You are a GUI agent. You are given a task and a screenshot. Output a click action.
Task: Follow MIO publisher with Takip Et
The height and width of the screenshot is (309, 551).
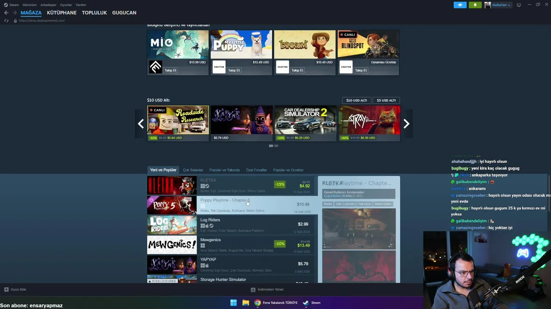[170, 70]
